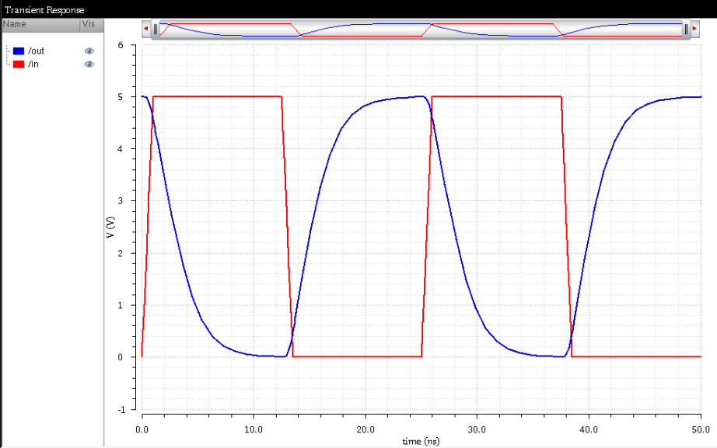Click the 20.0 tick on the time axis
This screenshot has width=717, height=448.
point(365,429)
